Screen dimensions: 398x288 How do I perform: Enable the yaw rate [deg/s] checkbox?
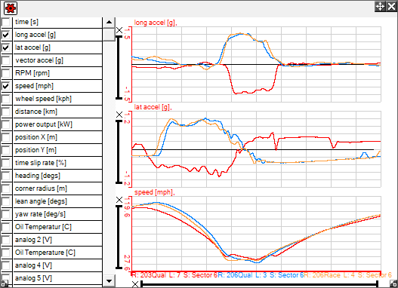coord(5,214)
